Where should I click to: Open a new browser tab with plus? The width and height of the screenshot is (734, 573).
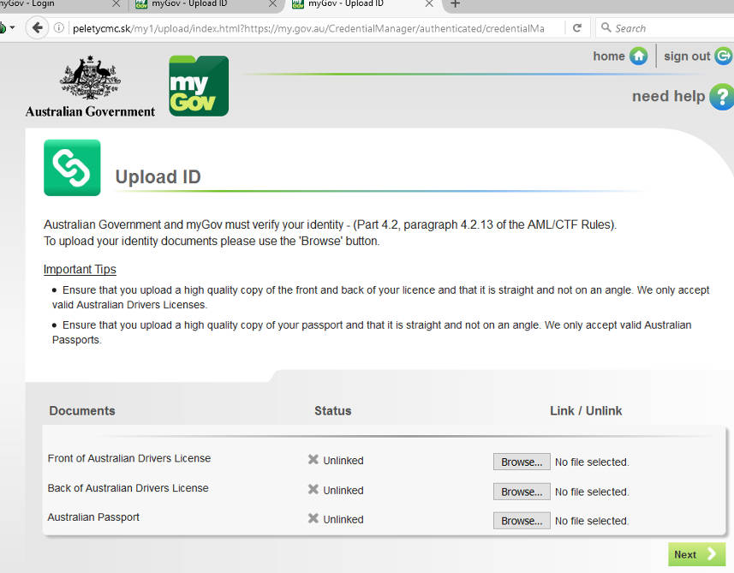point(455,4)
